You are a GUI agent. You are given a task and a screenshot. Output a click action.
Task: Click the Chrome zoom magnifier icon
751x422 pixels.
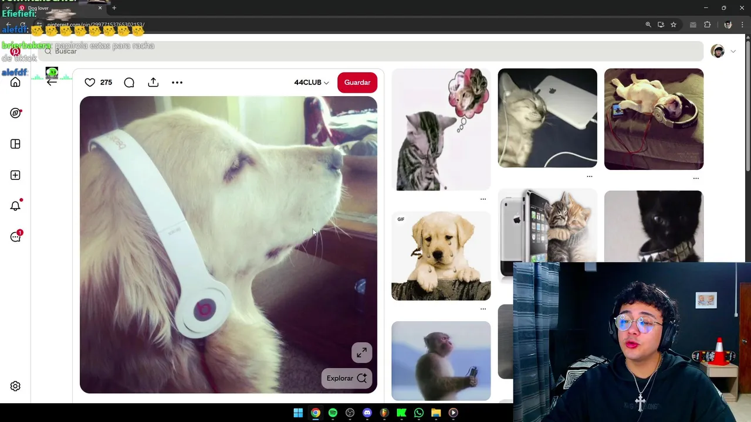(x=648, y=25)
